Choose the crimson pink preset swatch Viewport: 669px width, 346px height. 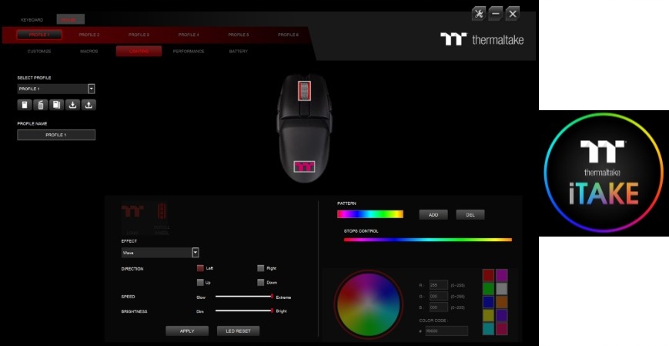click(x=502, y=328)
